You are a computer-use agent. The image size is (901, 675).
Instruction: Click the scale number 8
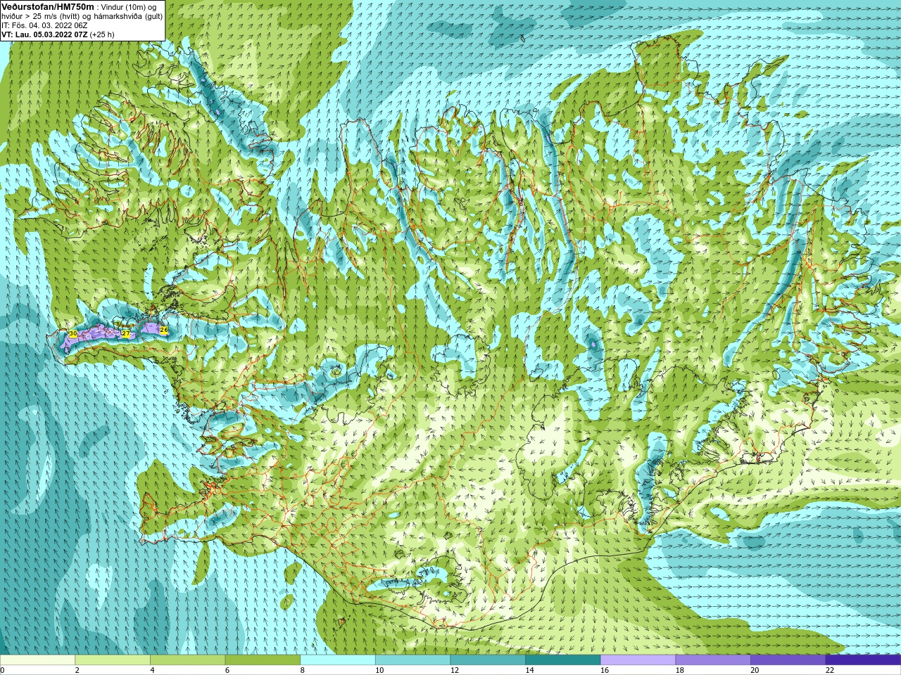pyautogui.click(x=303, y=670)
